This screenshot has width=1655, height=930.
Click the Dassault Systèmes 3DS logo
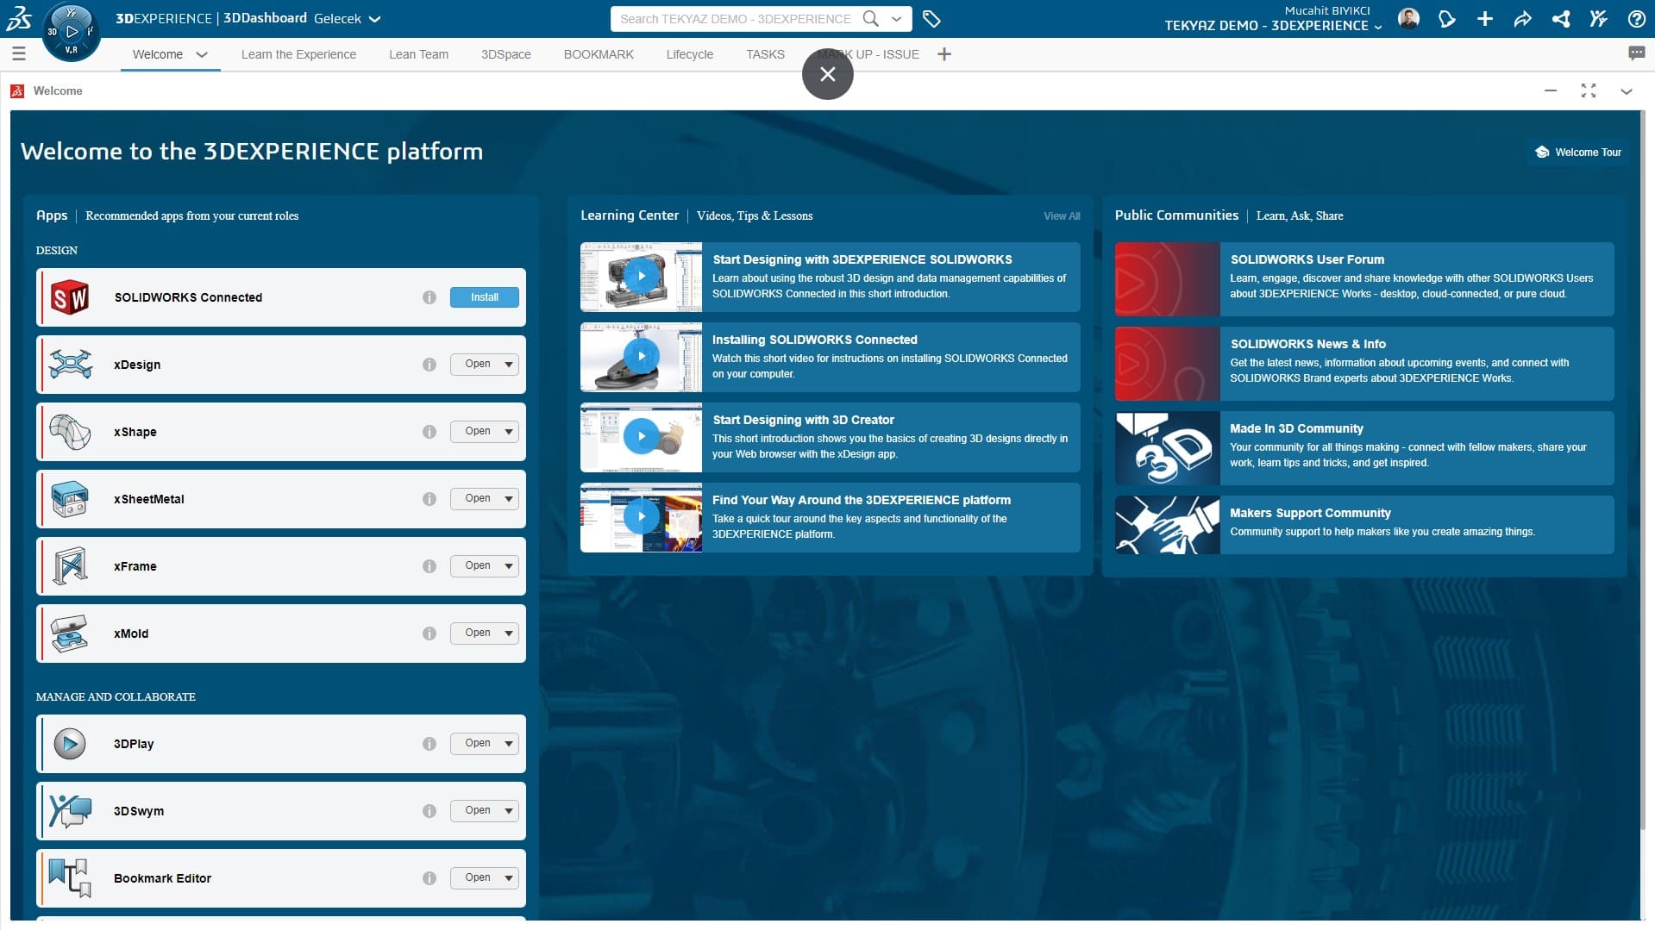(19, 18)
